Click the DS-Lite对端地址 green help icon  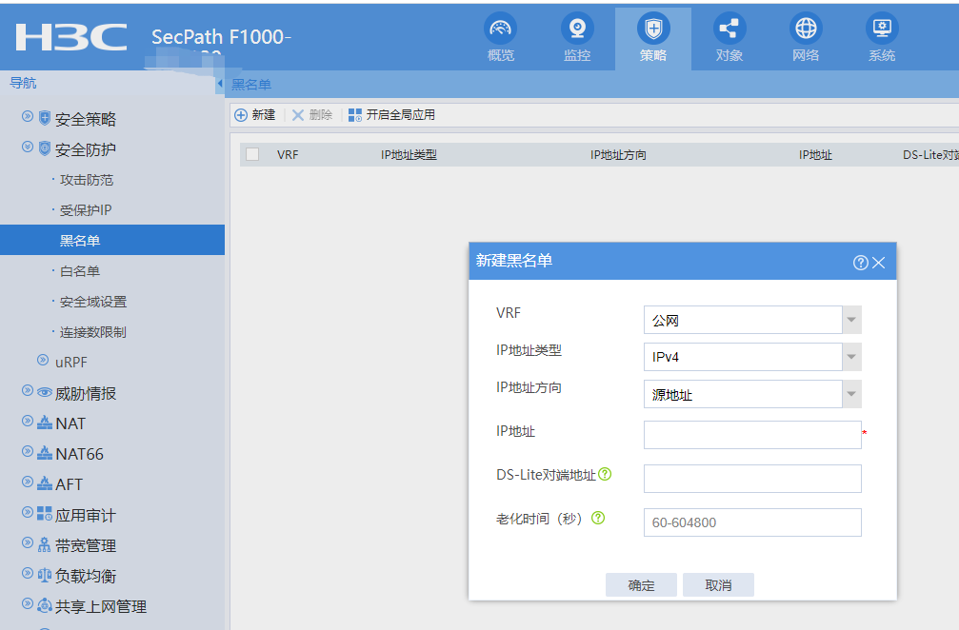click(x=605, y=474)
